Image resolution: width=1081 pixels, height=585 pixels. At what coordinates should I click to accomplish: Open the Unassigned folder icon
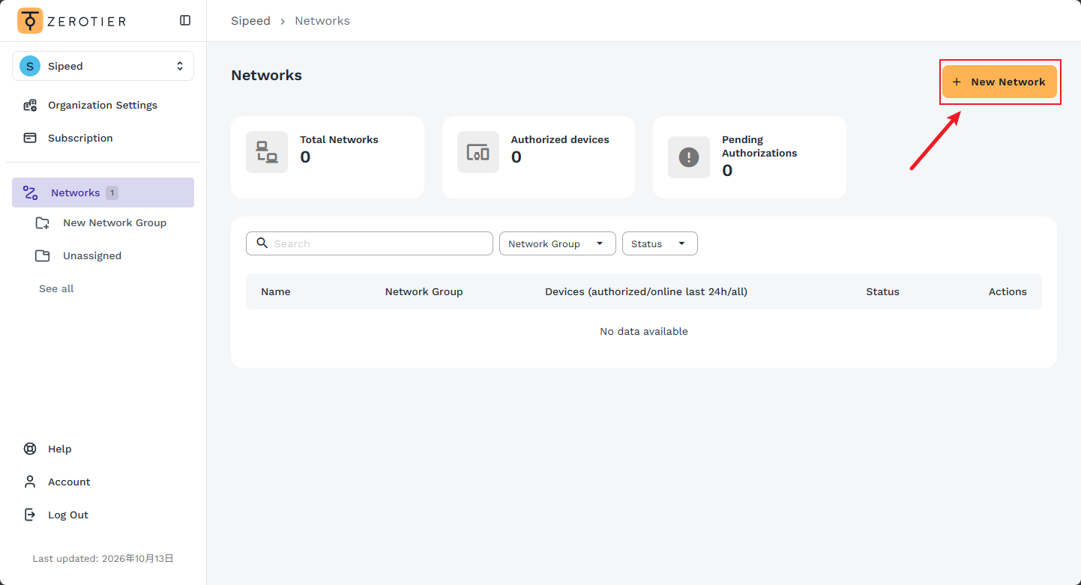tap(42, 255)
